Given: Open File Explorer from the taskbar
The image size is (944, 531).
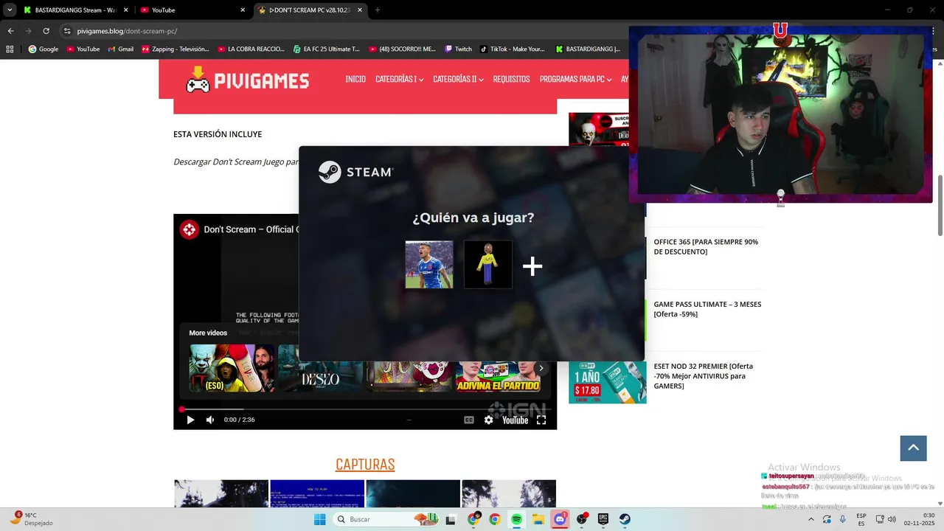Looking at the screenshot, I should pyautogui.click(x=538, y=519).
